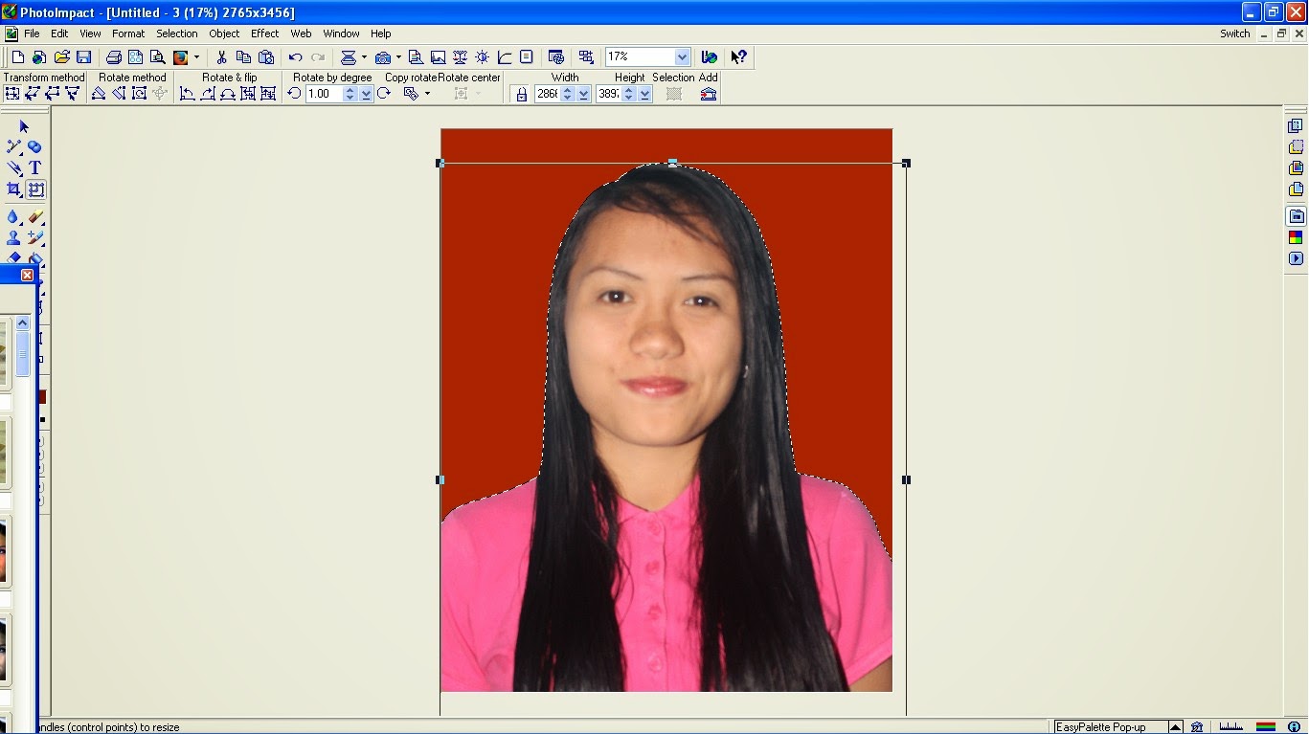Open the Selection menu
The image size is (1309, 734).
(x=176, y=33)
